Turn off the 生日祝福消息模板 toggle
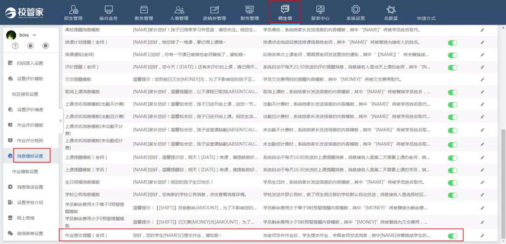 pos(452,182)
